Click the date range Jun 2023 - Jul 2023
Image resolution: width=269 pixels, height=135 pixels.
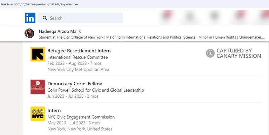[66, 96]
